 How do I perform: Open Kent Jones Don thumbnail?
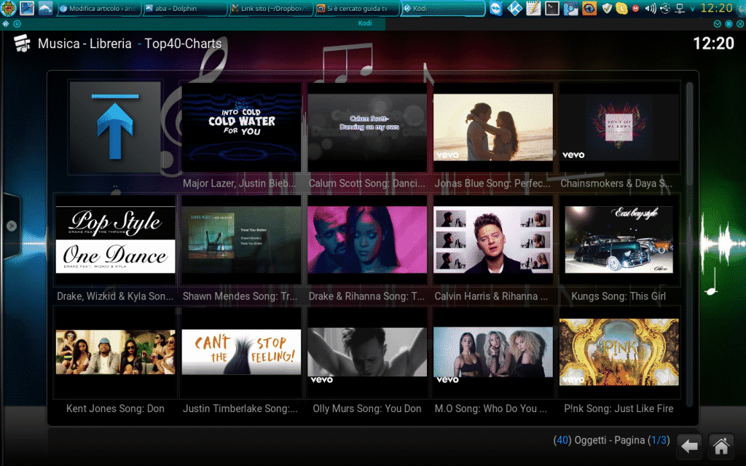click(115, 352)
